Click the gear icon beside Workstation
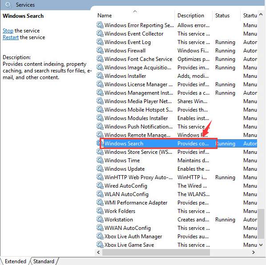Image resolution: width=266 pixels, height=265 pixels. tap(100, 219)
